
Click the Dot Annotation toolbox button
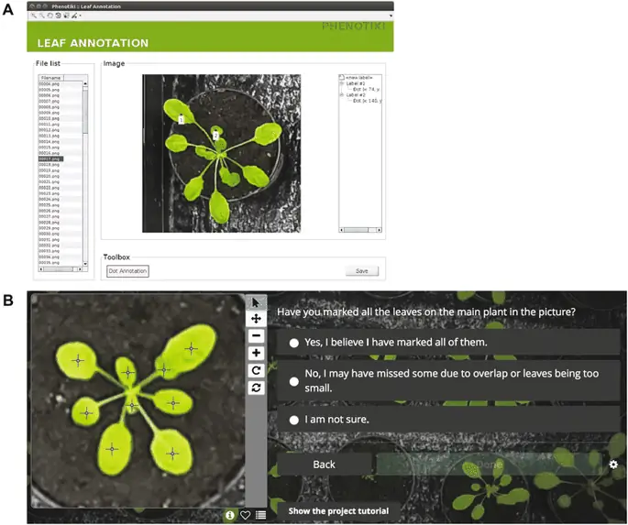tap(127, 271)
